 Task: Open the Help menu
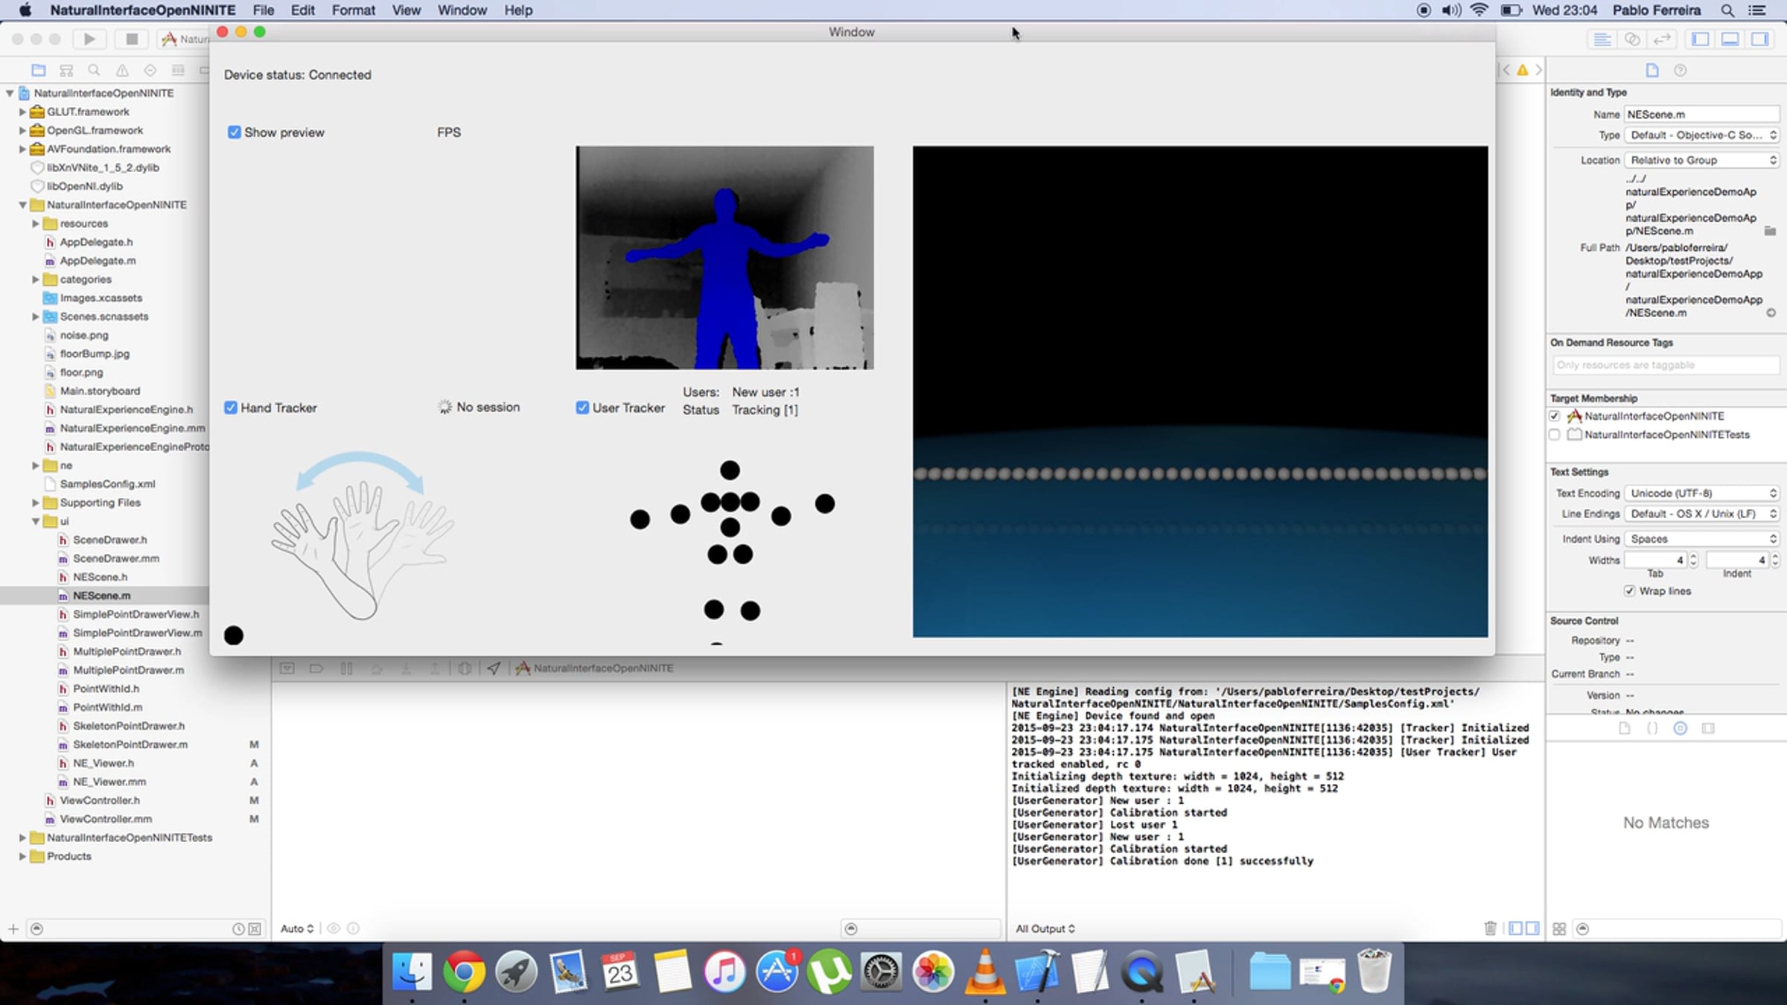518,10
